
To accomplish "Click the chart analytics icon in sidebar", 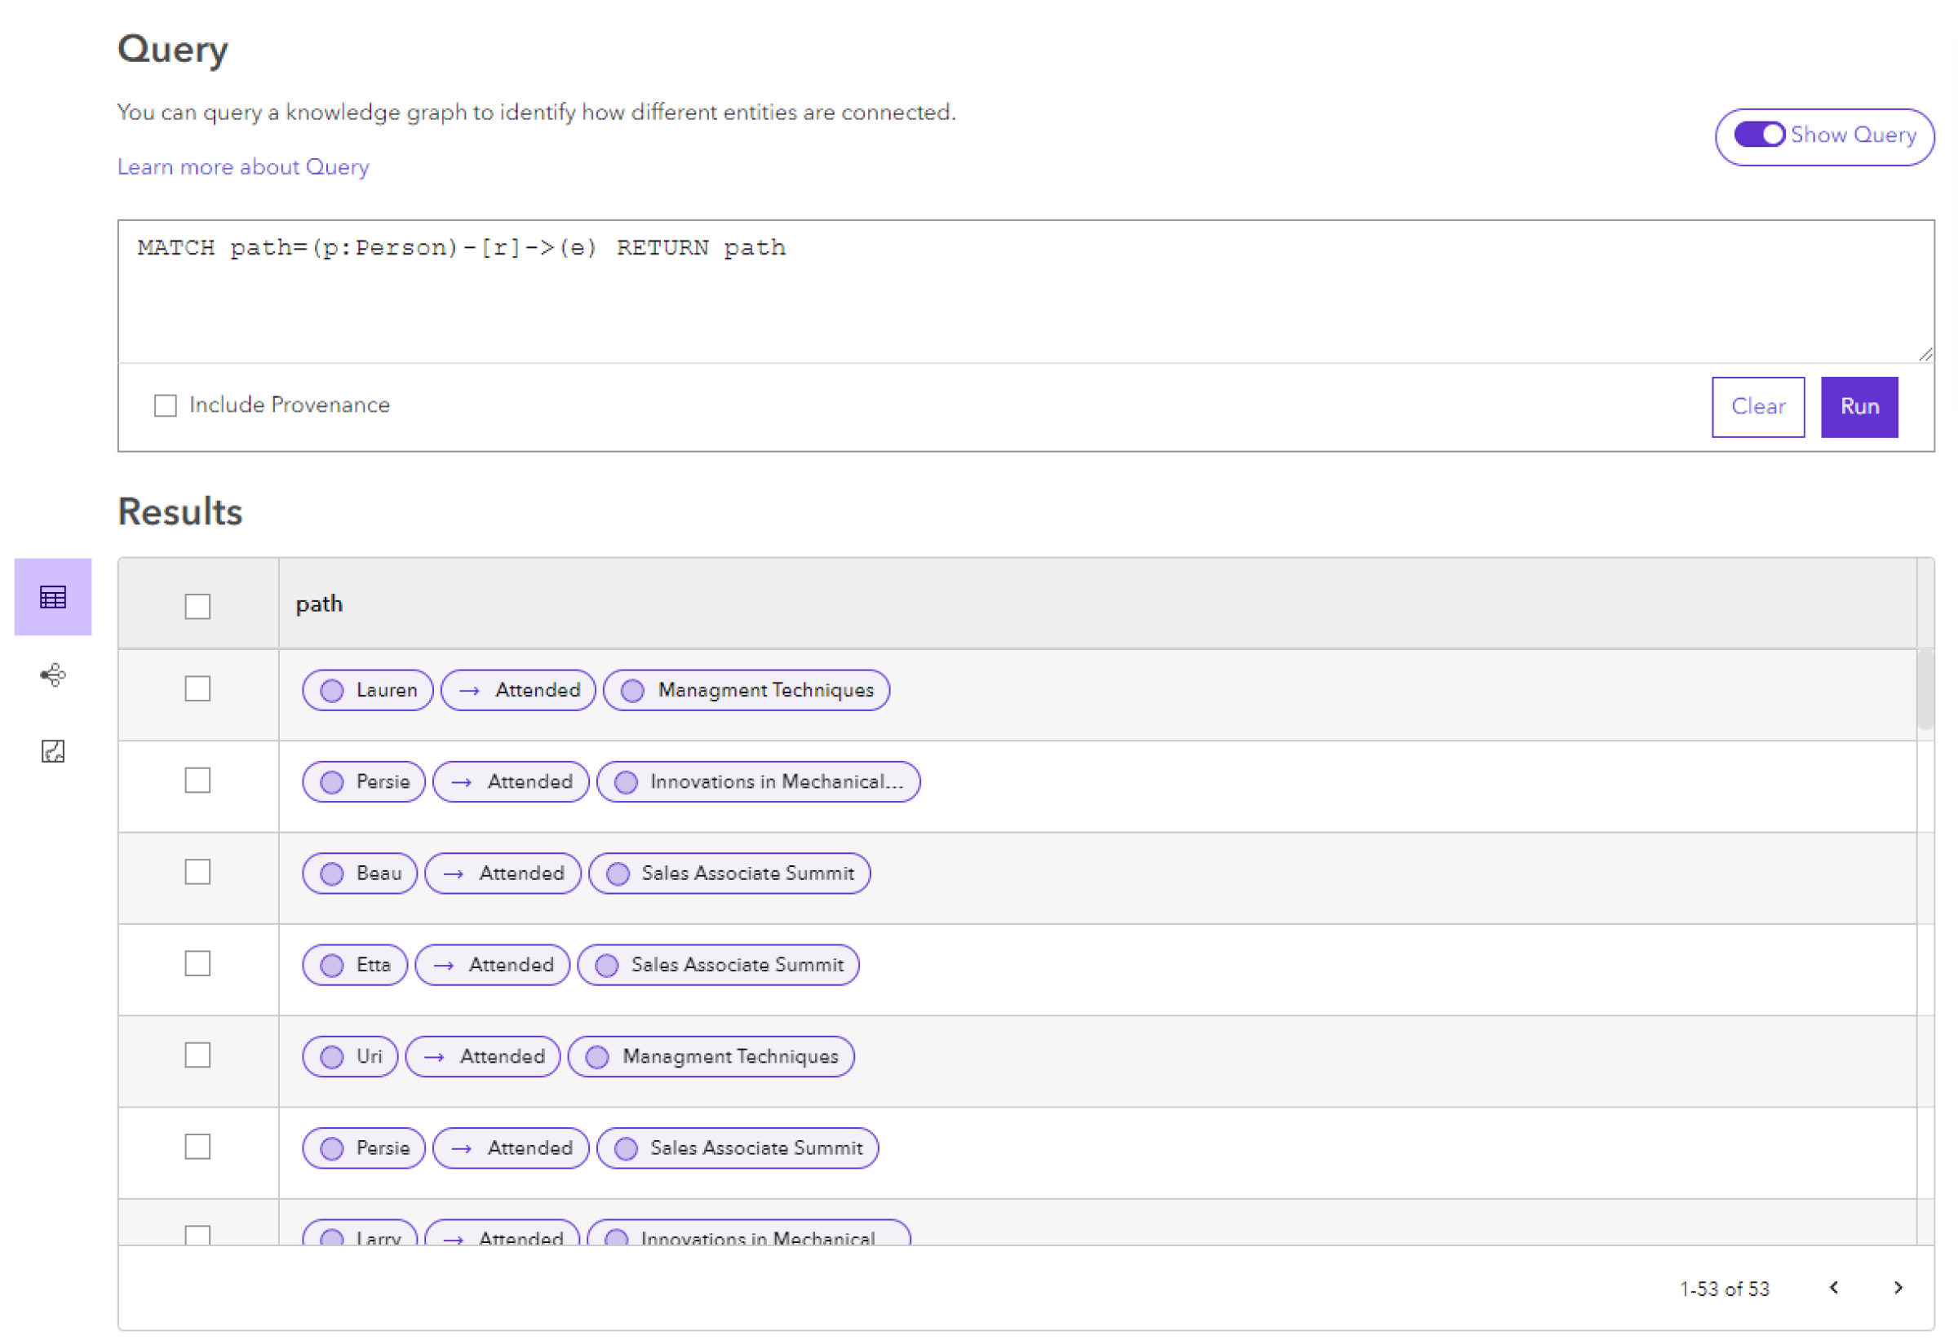I will 54,751.
